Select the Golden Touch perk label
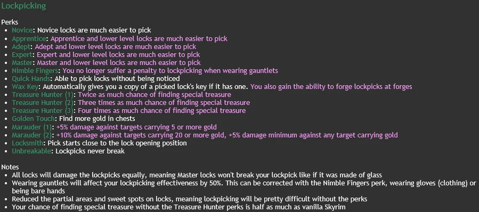 [x=33, y=119]
